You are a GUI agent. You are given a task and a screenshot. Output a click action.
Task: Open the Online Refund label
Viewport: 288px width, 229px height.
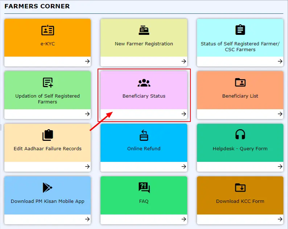coord(144,148)
